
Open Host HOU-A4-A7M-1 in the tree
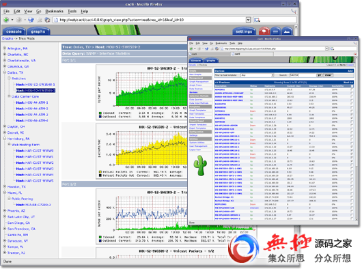(x=32, y=102)
